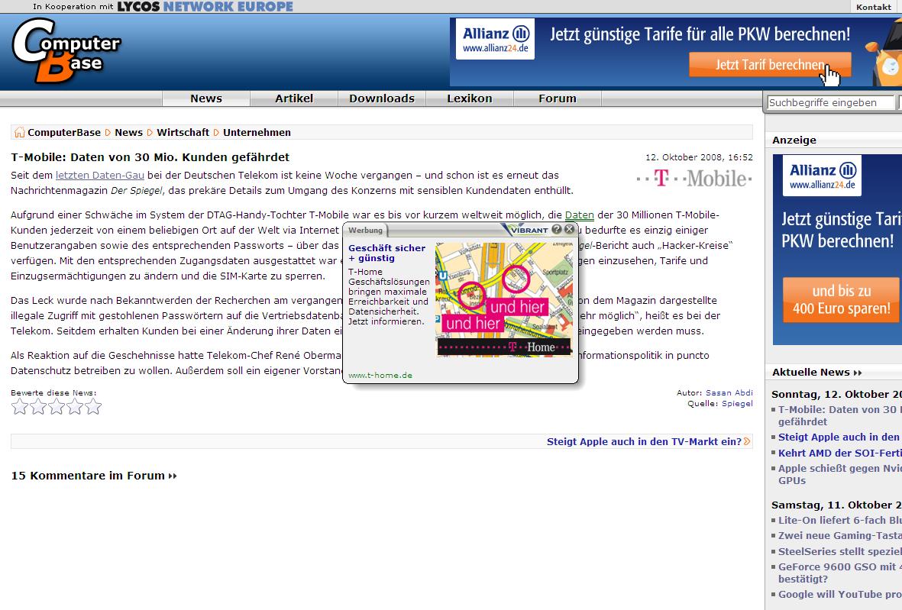Click the home icon in breadcrumb
The width and height of the screenshot is (902, 610).
19,132
